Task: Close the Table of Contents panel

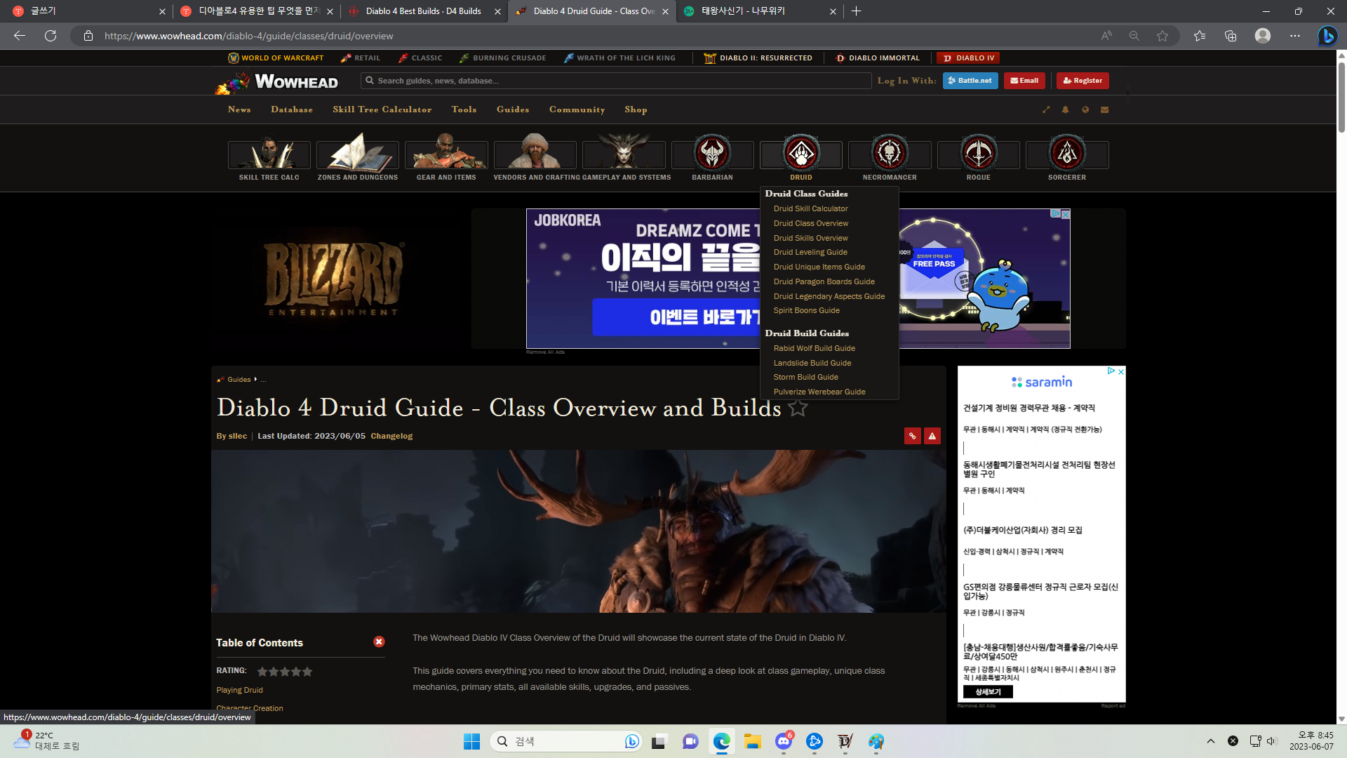Action: coord(379,641)
